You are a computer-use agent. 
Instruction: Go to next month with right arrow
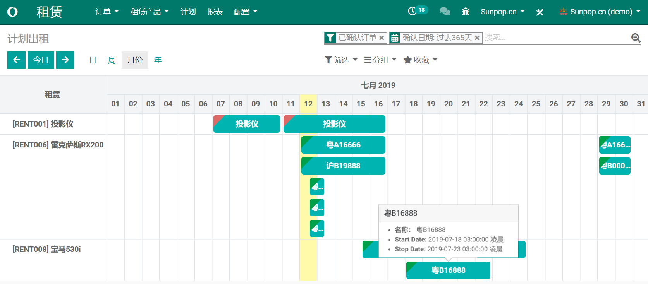[65, 60]
